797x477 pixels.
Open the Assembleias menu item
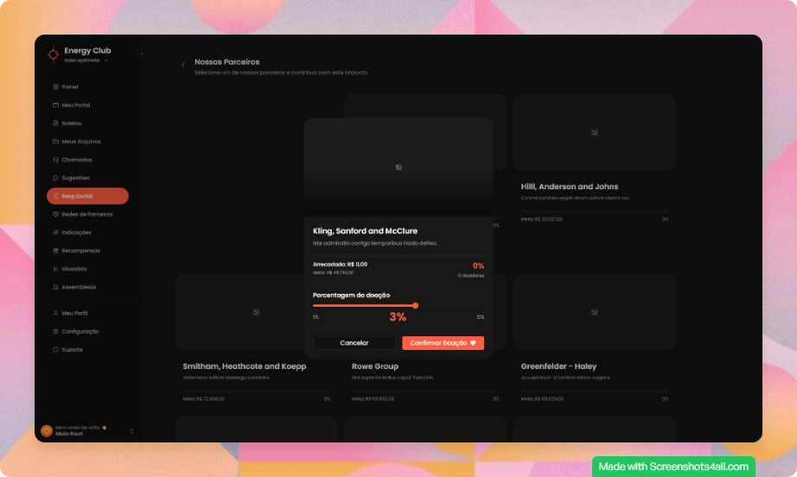pyautogui.click(x=79, y=287)
